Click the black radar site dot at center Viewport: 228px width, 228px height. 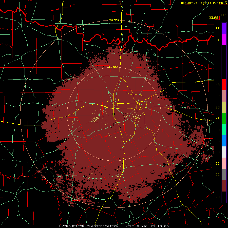(114, 114)
